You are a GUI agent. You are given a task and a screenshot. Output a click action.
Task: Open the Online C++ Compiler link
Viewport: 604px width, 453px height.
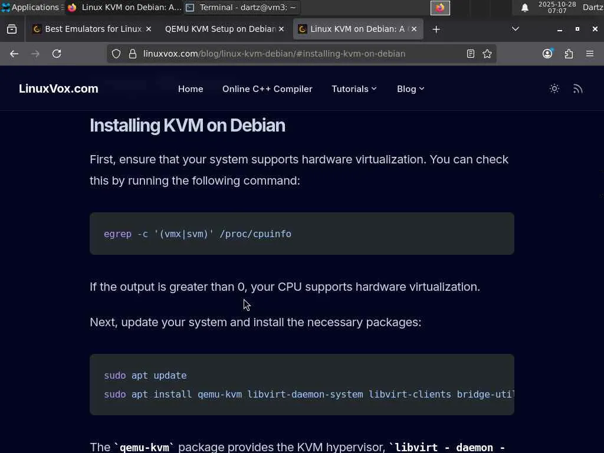[267, 88]
